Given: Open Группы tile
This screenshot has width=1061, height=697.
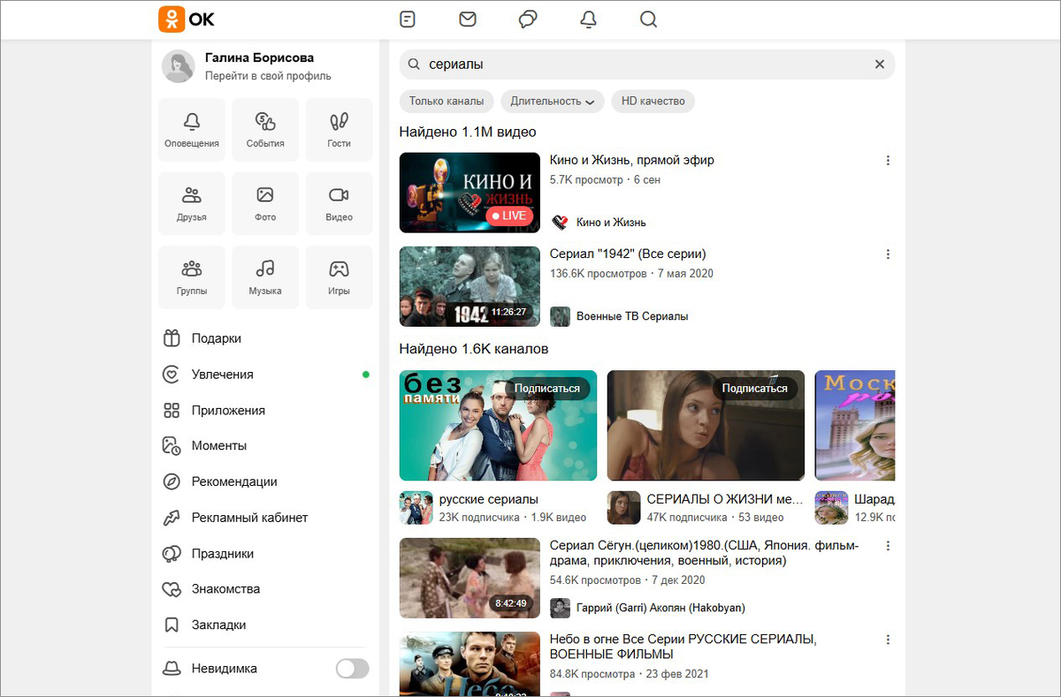Looking at the screenshot, I should point(192,277).
